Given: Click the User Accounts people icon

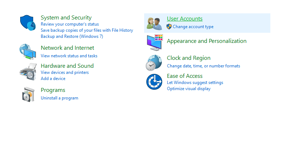Looking at the screenshot, I should pos(154,24).
